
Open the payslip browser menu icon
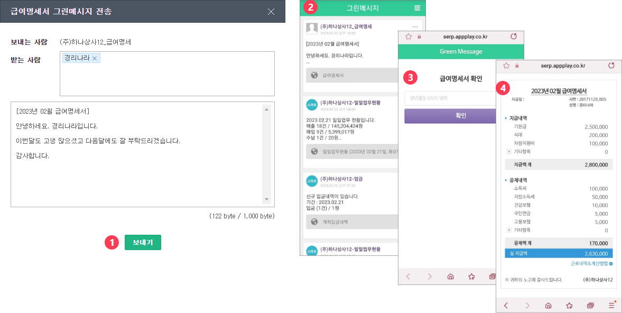click(611, 305)
